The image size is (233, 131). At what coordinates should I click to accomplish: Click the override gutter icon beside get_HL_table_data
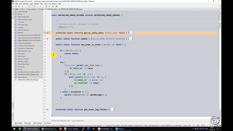[x=47, y=33]
